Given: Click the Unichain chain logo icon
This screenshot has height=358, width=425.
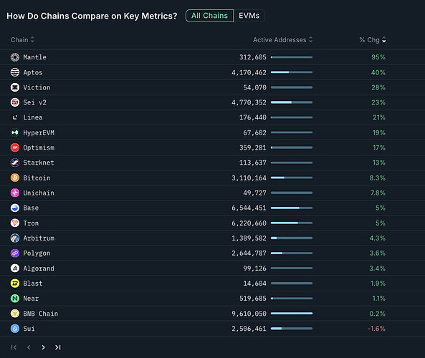Looking at the screenshot, I should pyautogui.click(x=15, y=193).
